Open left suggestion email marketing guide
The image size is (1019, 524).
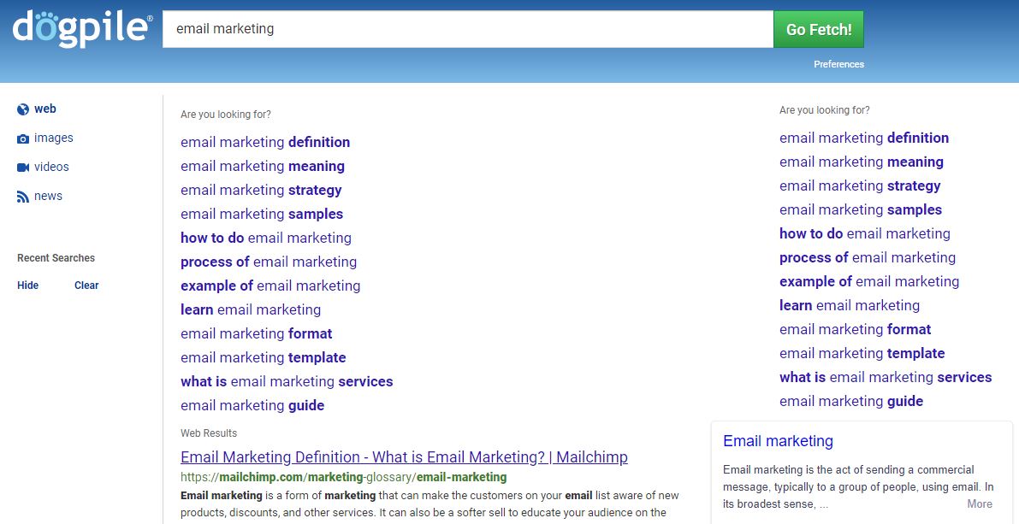point(252,406)
